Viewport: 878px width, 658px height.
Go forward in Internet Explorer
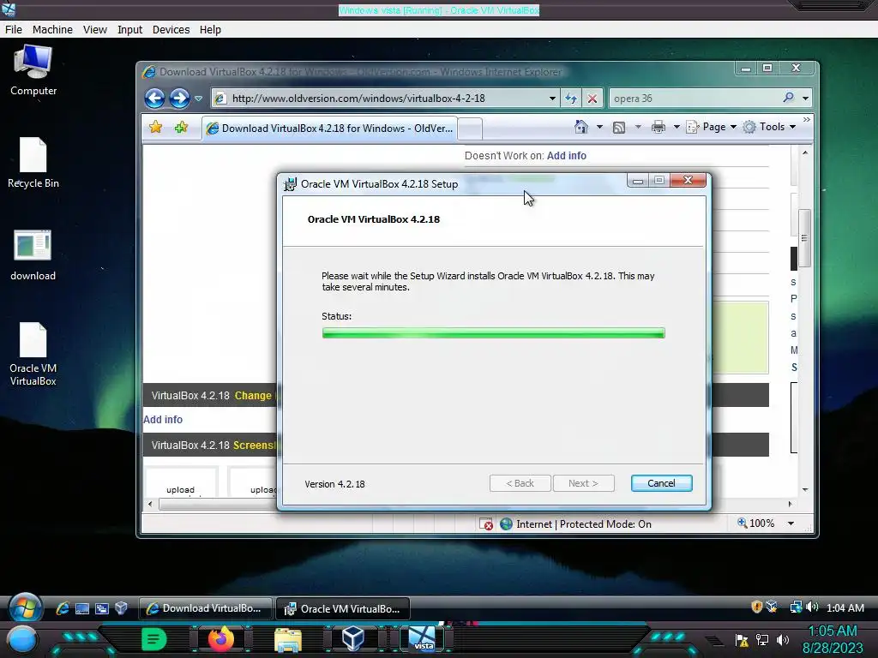179,99
